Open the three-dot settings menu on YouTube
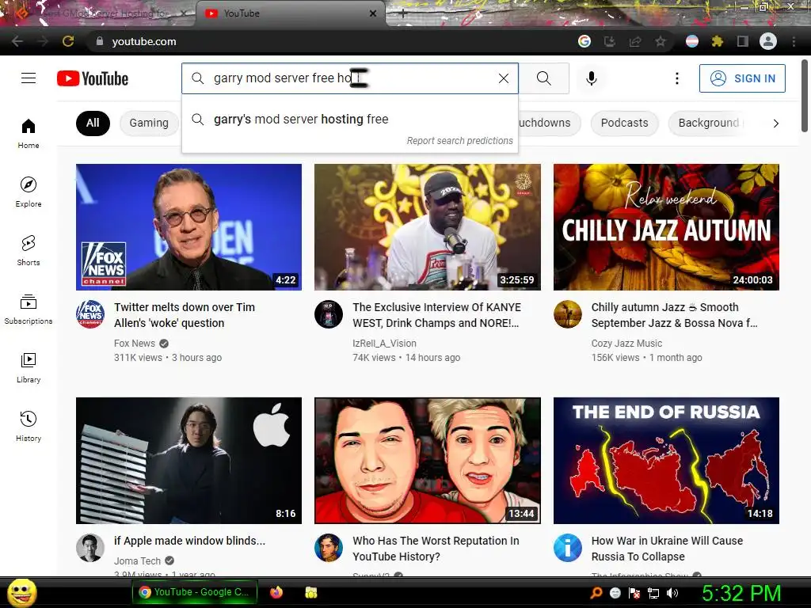 coord(676,78)
